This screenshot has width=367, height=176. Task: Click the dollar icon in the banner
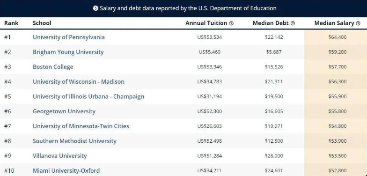pos(95,8)
